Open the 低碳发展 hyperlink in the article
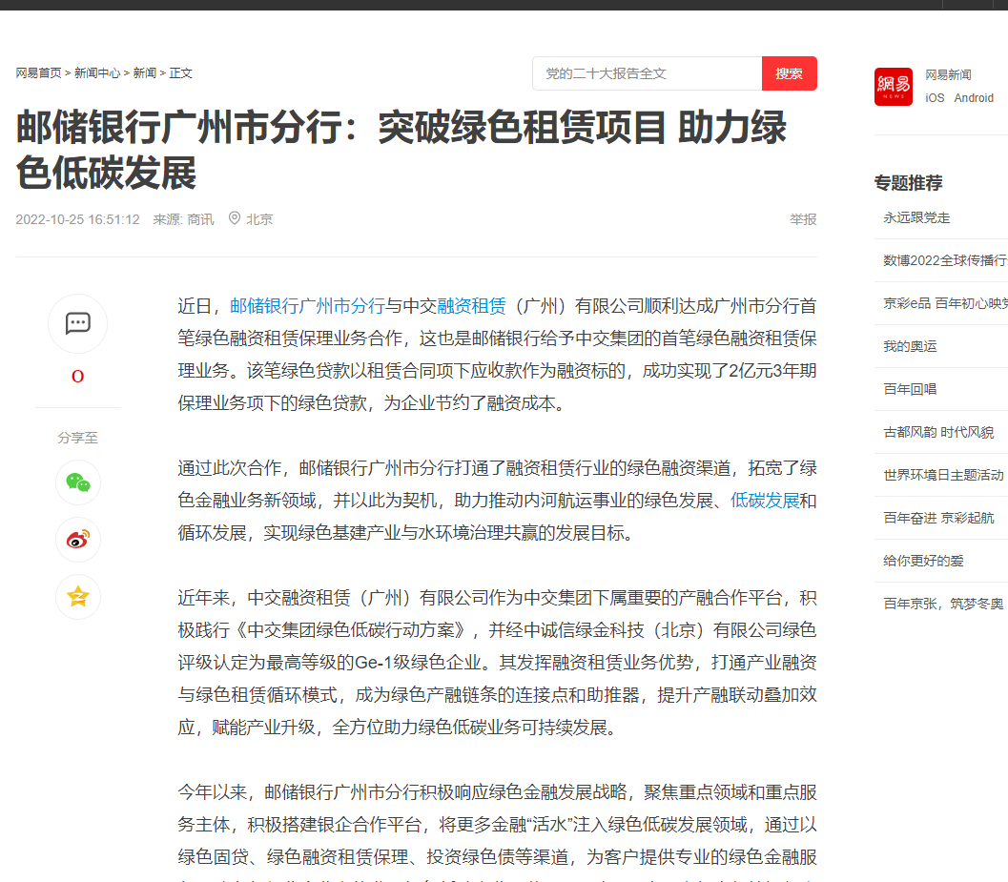1008x882 pixels. coord(765,501)
